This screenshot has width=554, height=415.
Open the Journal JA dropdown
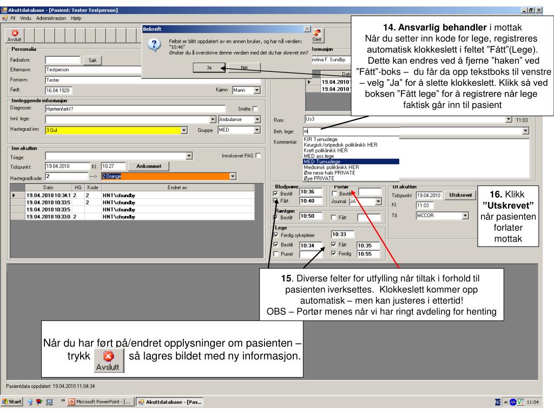[x=378, y=202]
